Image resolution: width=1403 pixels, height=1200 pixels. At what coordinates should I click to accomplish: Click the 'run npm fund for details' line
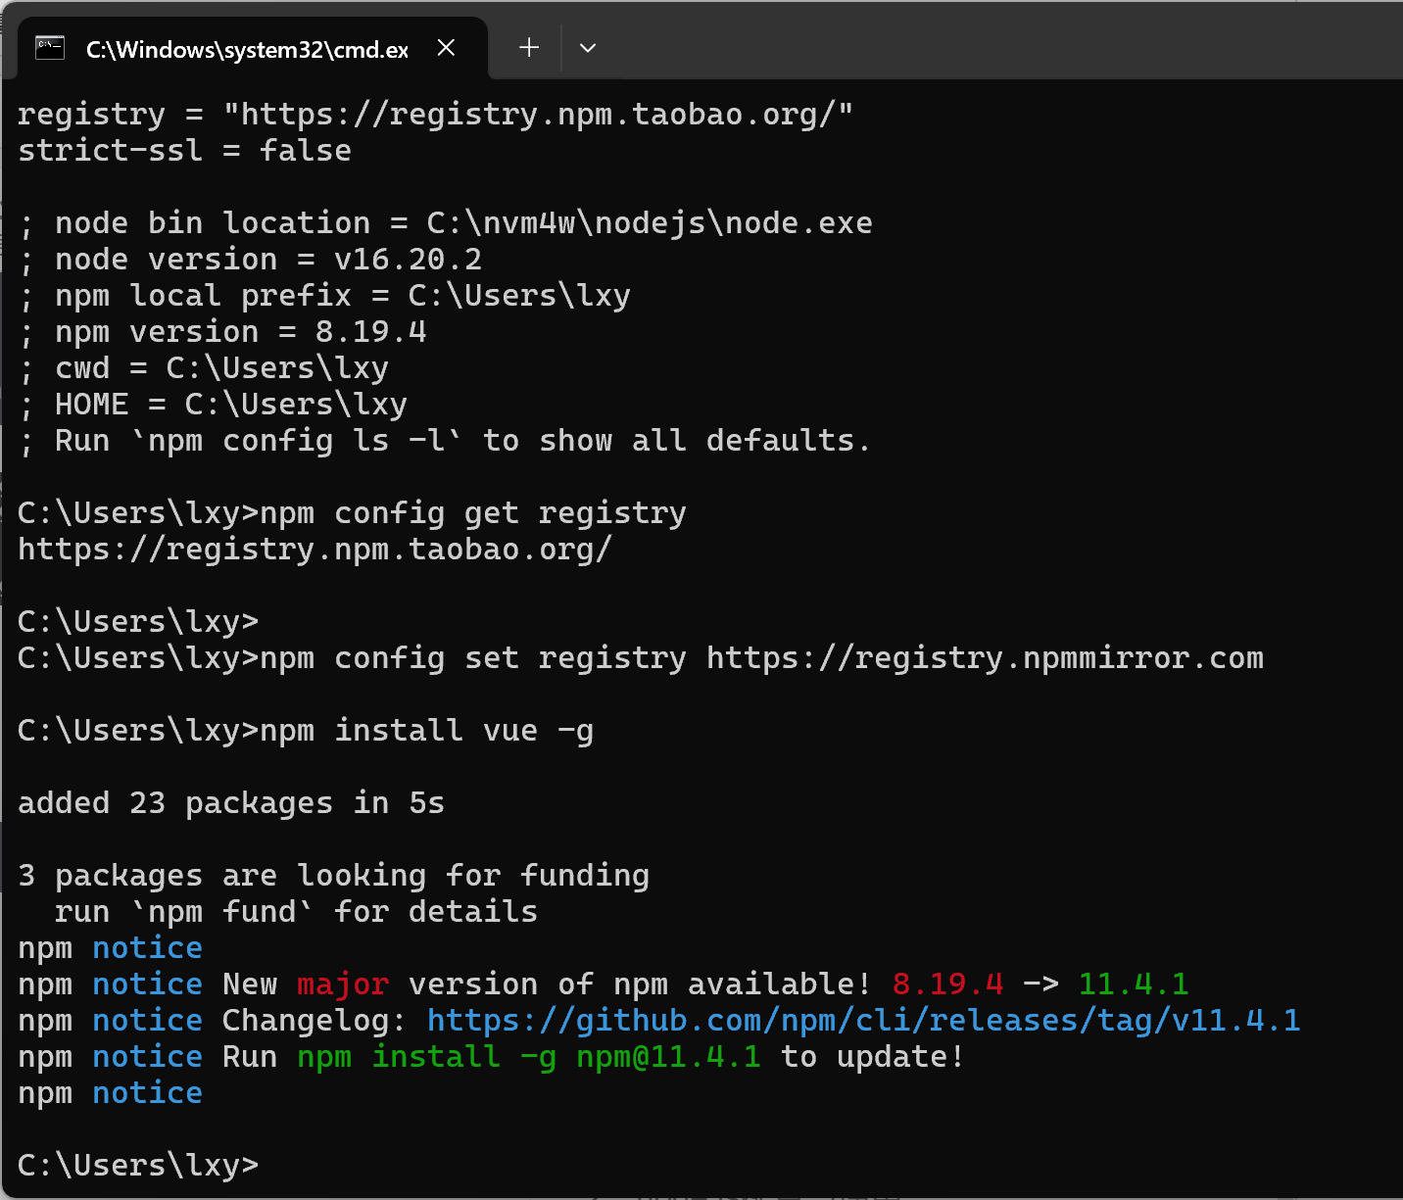tap(296, 912)
